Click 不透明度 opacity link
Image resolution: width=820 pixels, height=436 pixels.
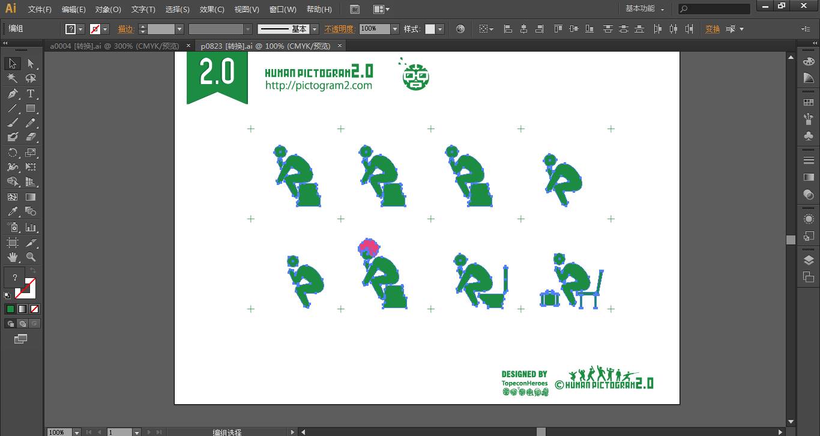(x=340, y=29)
